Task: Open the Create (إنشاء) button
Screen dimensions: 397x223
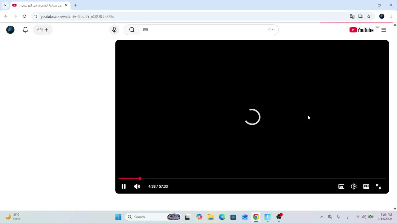Action: pos(42,30)
